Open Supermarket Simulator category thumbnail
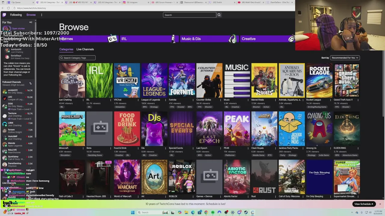This screenshot has width=385, height=216. click(x=347, y=177)
